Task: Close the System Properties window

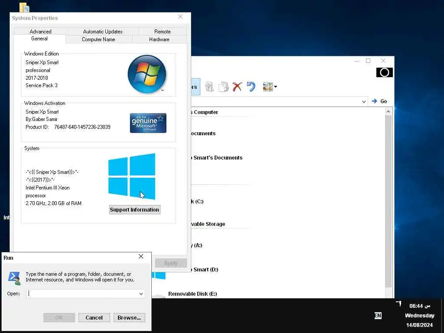Action: [180, 17]
